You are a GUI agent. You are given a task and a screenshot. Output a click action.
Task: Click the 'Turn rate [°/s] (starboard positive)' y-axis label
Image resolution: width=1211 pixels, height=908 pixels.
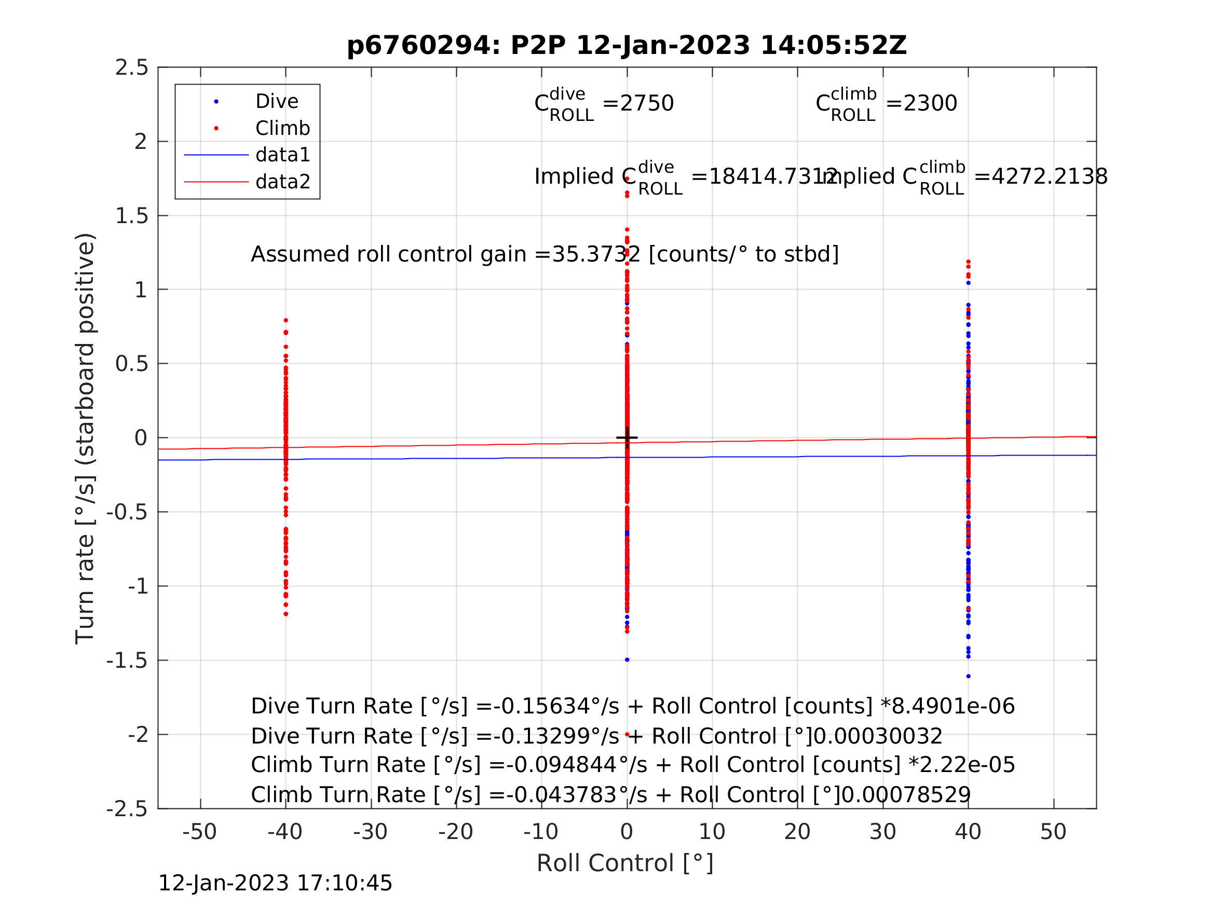(86, 438)
